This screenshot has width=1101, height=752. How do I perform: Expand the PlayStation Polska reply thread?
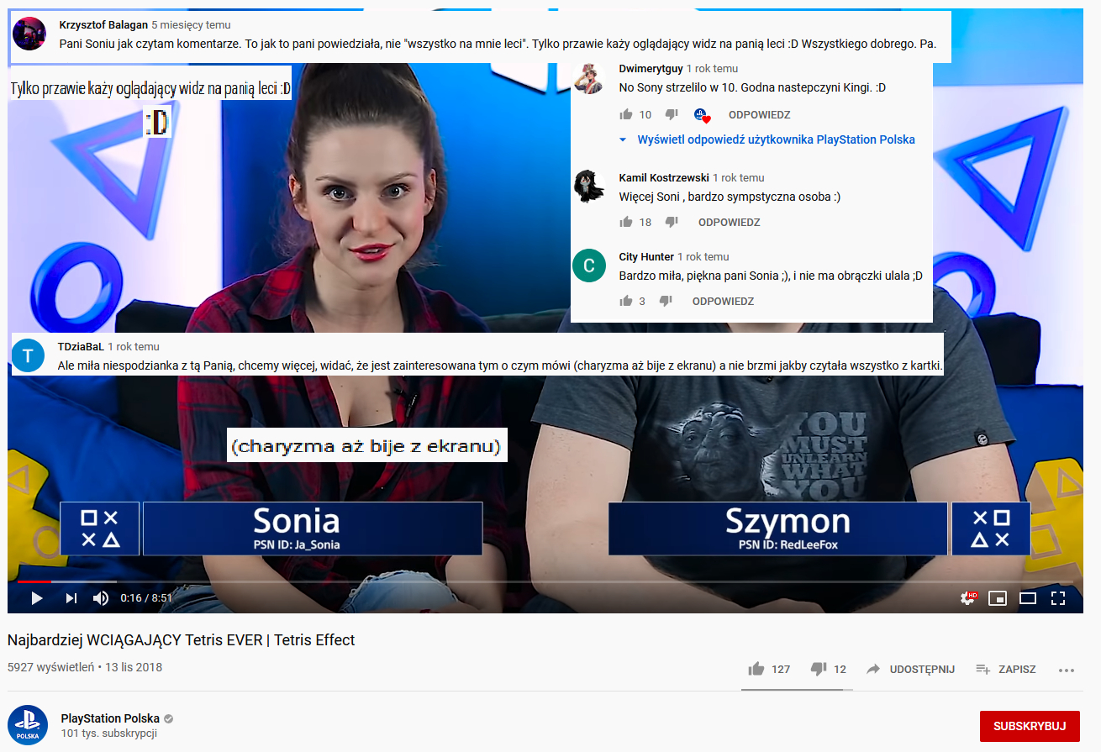[775, 139]
